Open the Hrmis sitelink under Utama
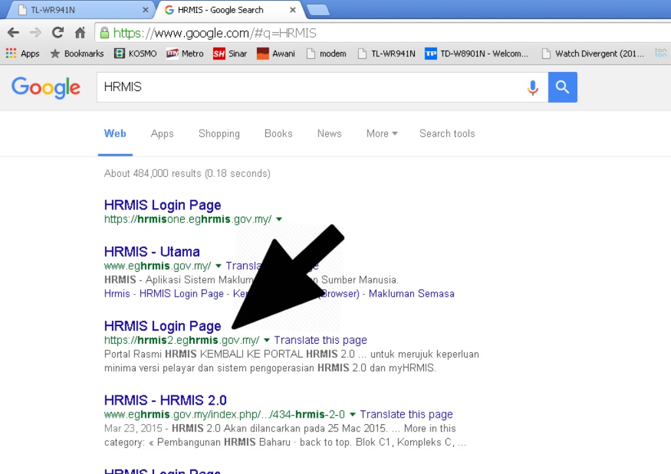The height and width of the screenshot is (474, 671). (x=117, y=294)
